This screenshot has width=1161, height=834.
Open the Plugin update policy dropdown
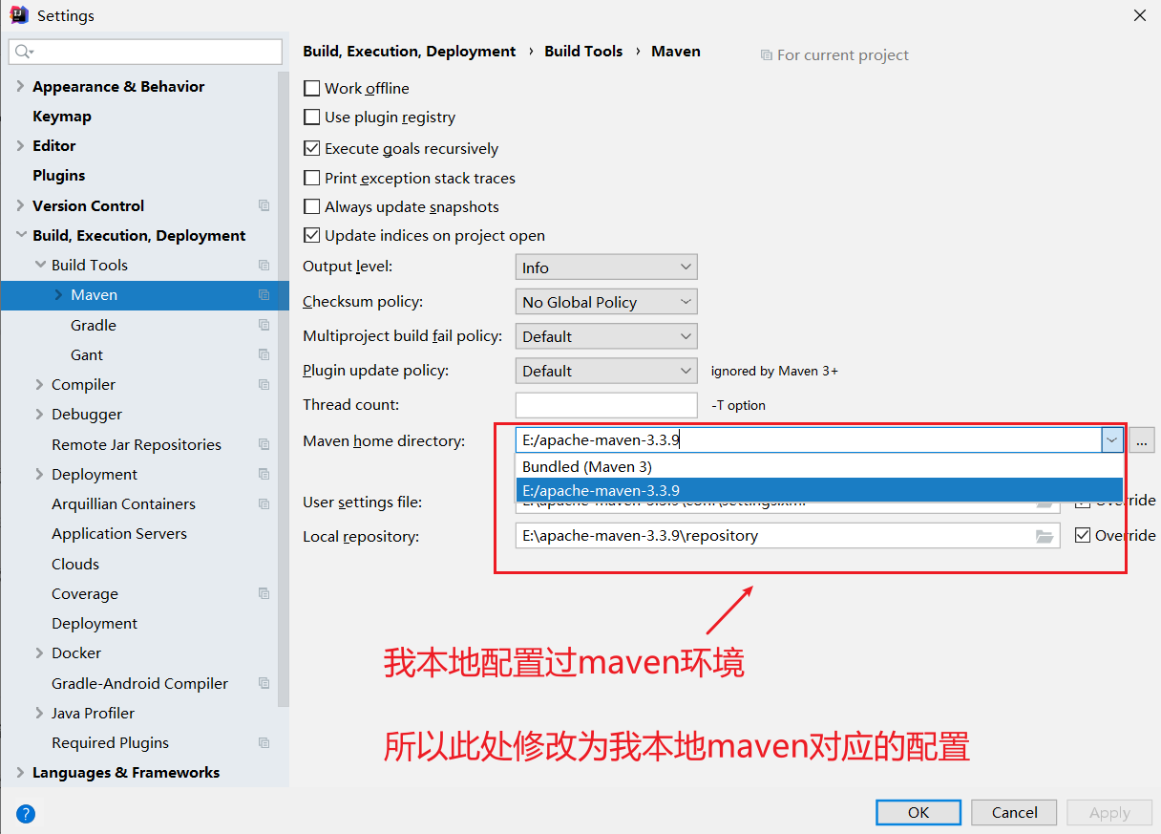[606, 371]
